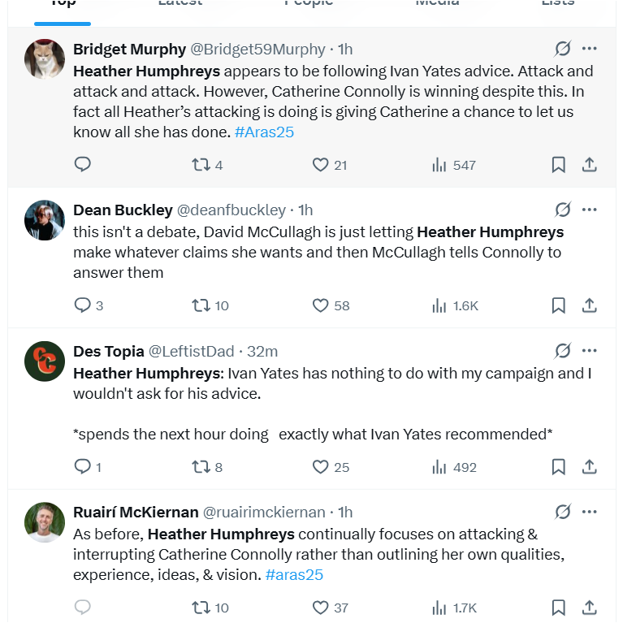Image resolution: width=623 pixels, height=623 pixels.
Task: Open the #aras25 hashtag in Ruairí's tweet
Action: click(x=295, y=574)
